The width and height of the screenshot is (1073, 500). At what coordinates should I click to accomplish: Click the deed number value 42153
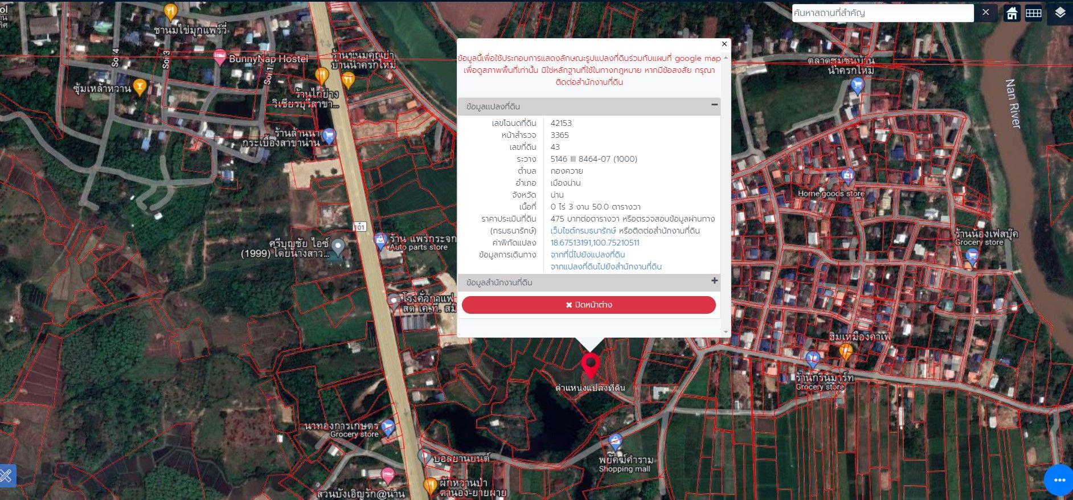click(561, 123)
